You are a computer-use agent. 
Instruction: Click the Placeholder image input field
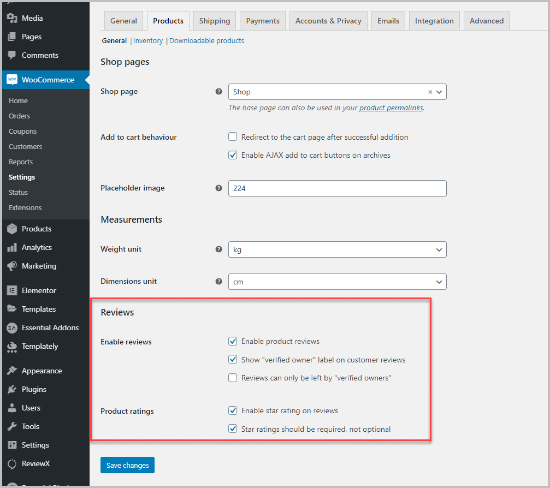coord(337,188)
